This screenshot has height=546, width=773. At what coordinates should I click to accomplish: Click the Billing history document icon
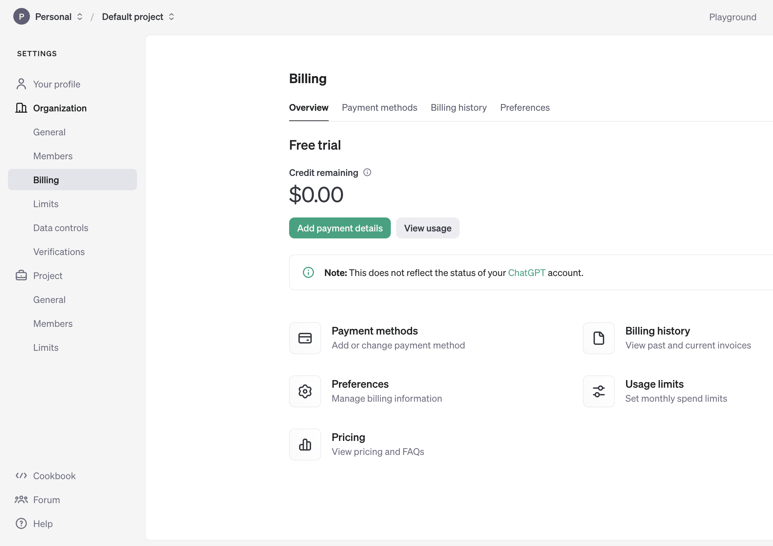(598, 338)
